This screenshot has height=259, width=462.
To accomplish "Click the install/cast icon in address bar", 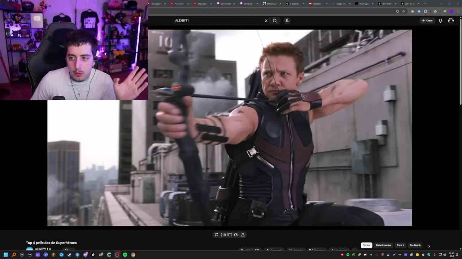I will coord(398,11).
